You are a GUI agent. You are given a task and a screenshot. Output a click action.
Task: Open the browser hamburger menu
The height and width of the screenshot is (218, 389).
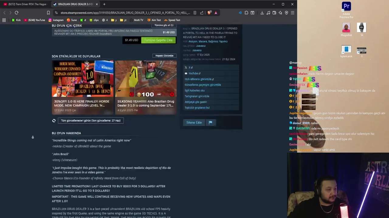point(292,13)
